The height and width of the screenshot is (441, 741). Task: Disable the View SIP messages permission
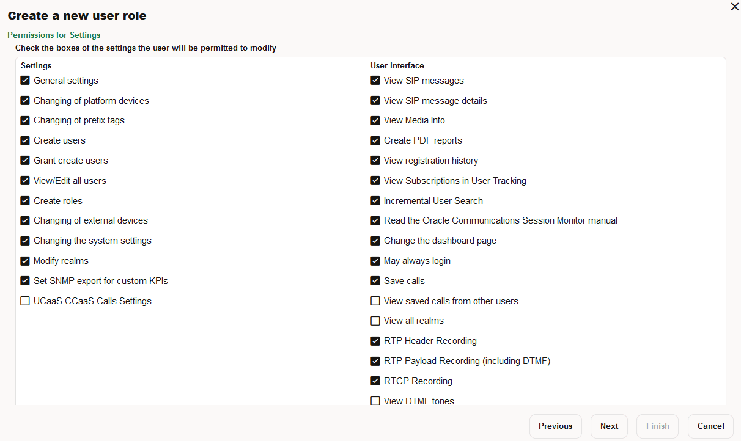(375, 80)
